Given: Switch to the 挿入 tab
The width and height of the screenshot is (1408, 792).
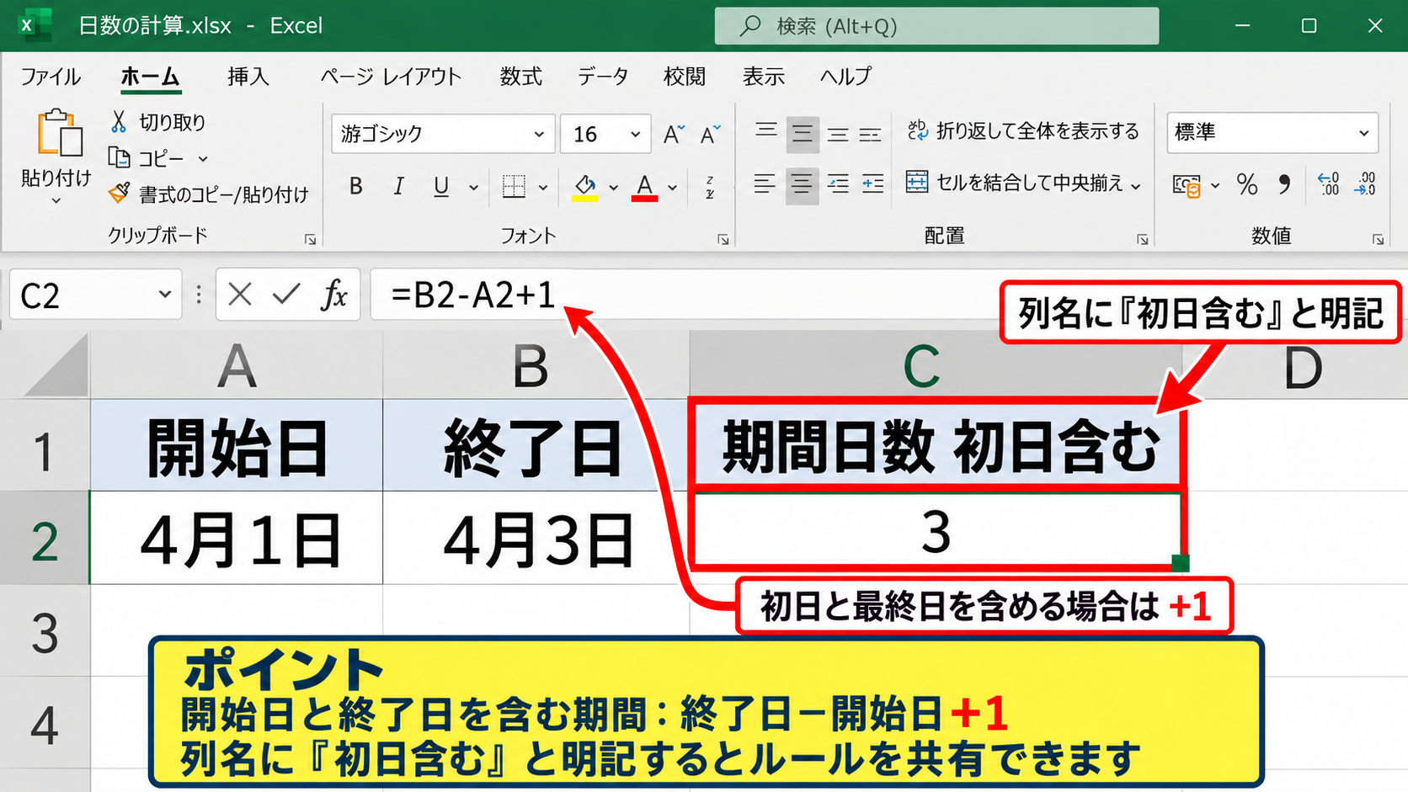Looking at the screenshot, I should point(248,77).
